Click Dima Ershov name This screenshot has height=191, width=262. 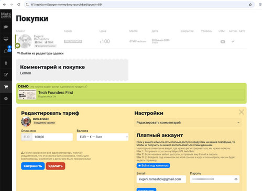[x=41, y=119]
